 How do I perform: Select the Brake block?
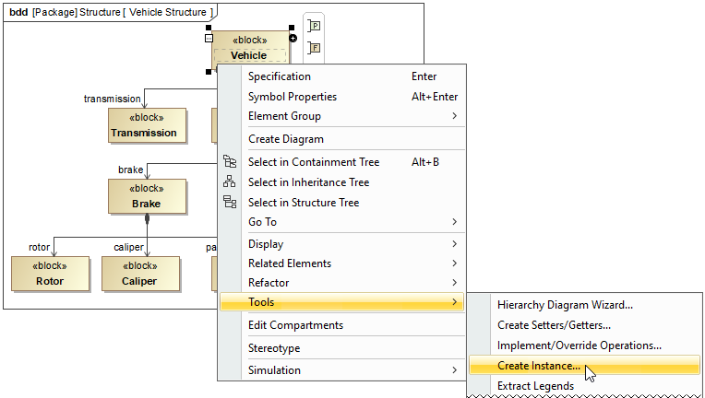[x=147, y=196]
